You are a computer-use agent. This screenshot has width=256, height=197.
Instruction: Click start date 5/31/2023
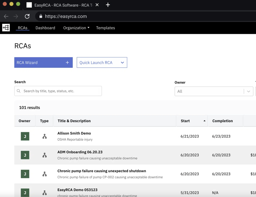point(190,193)
